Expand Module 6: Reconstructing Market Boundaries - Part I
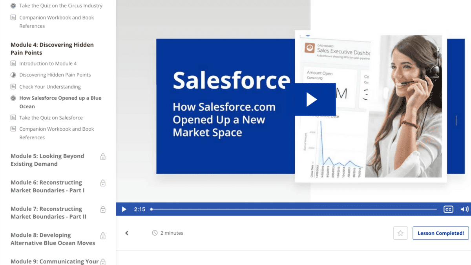Screen dimensions: 471x265 coord(47,186)
